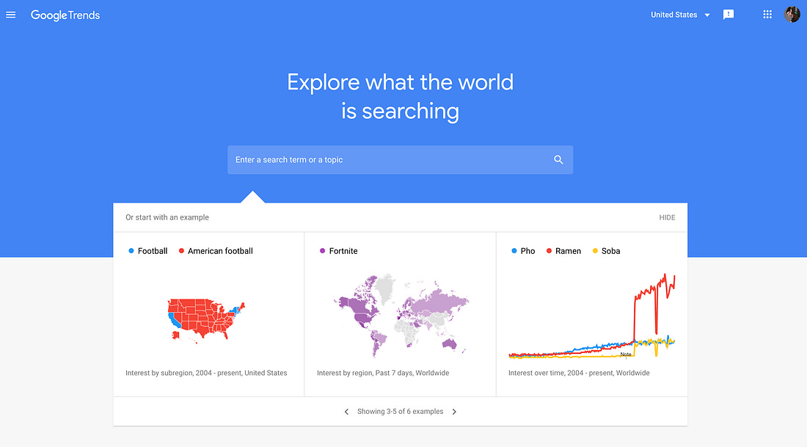Open the user account avatar
The height and width of the screenshot is (447, 807).
792,15
